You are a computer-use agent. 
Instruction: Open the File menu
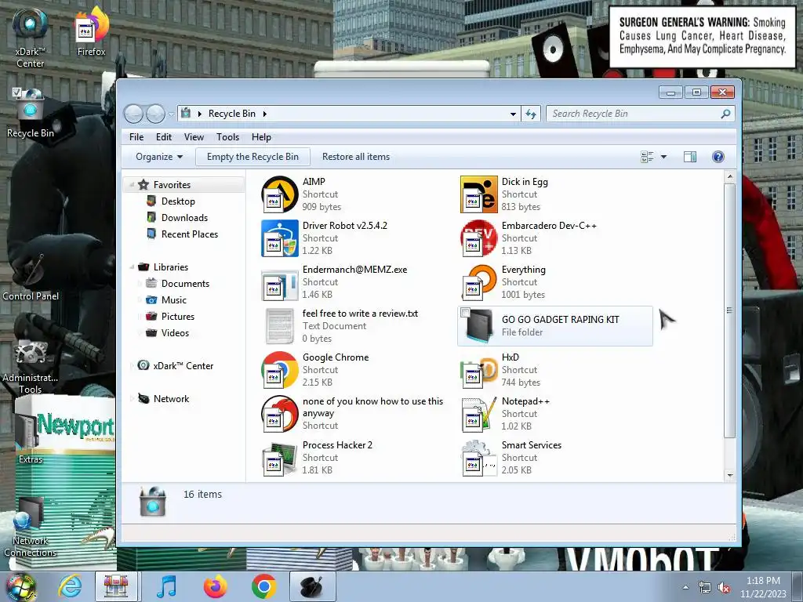pyautogui.click(x=136, y=137)
